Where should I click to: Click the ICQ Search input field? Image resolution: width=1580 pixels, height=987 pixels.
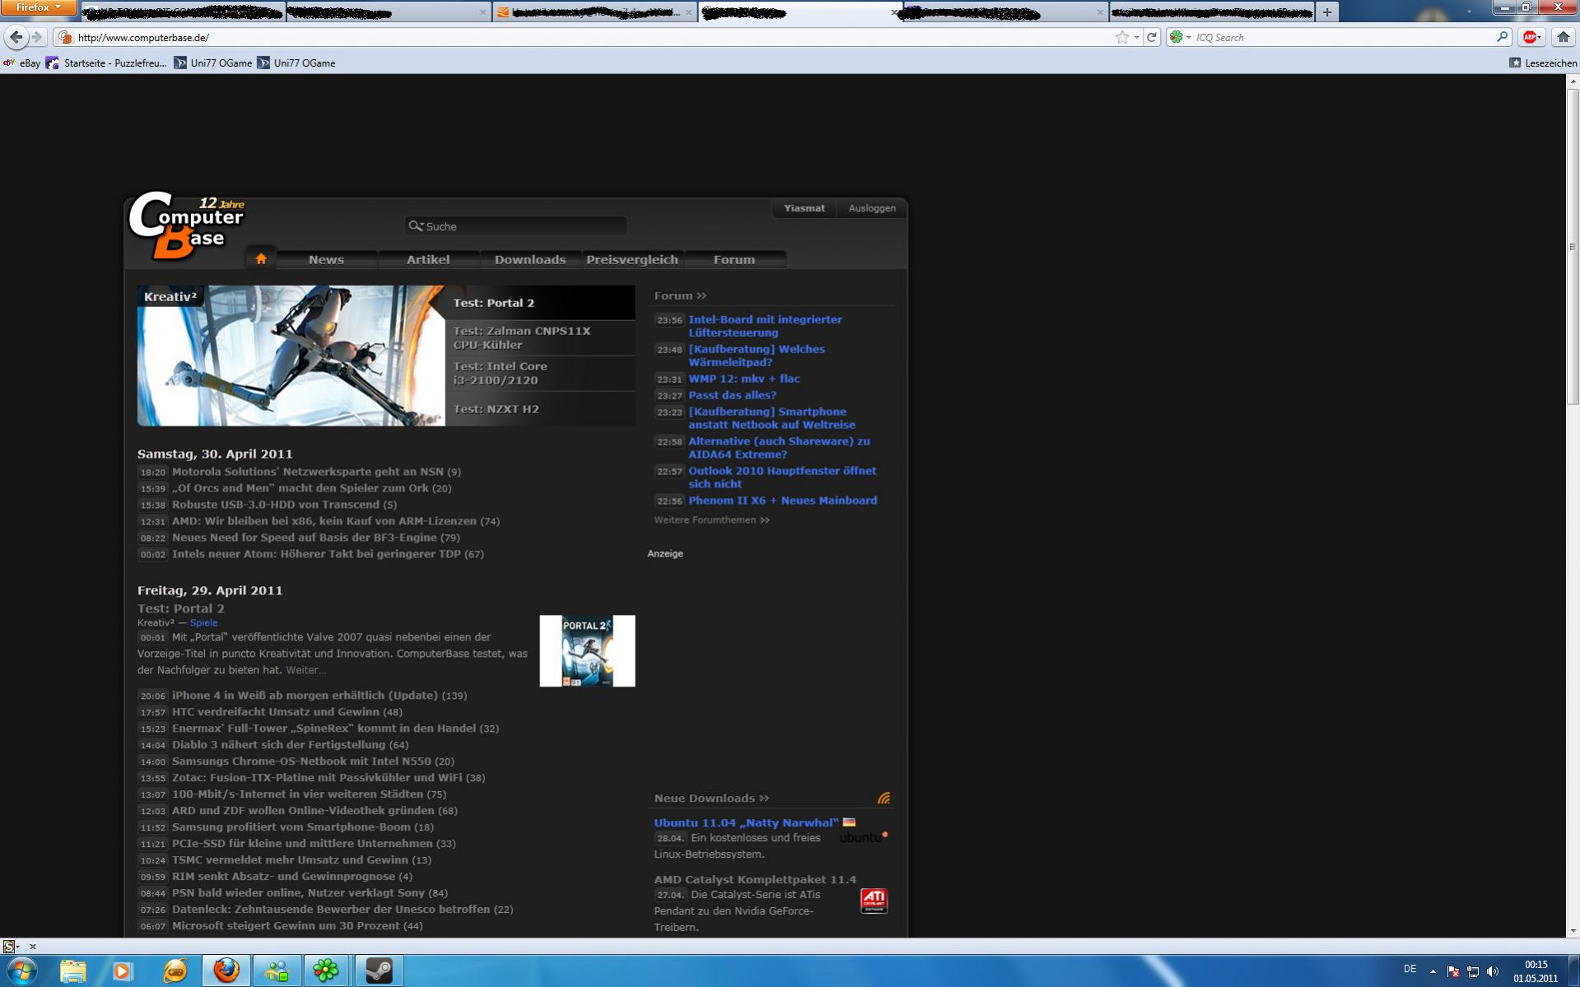[1342, 37]
